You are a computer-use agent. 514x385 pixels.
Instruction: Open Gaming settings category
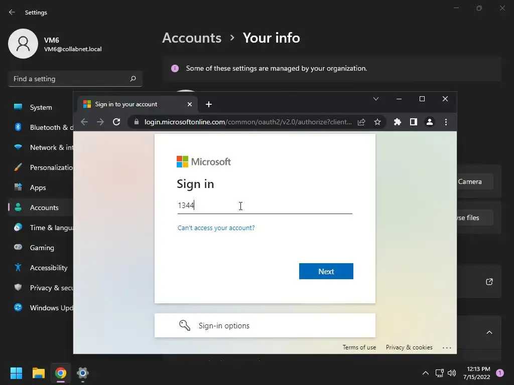41,248
